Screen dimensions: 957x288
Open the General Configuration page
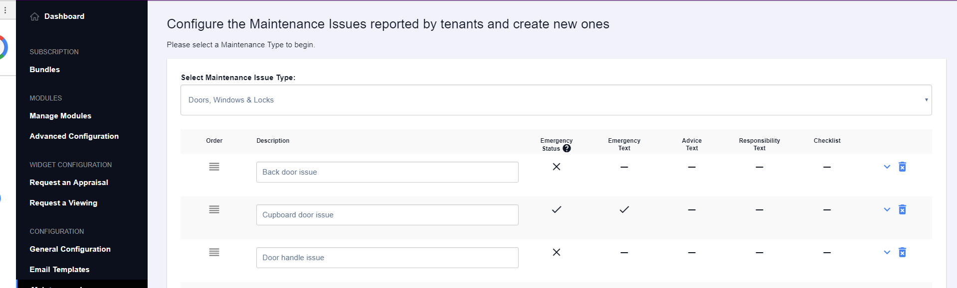click(x=70, y=249)
